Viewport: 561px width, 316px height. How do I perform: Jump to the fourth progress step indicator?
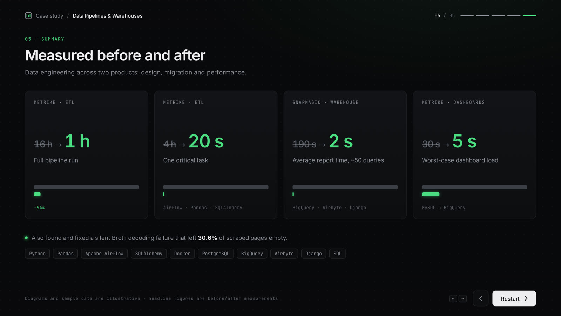[514, 15]
